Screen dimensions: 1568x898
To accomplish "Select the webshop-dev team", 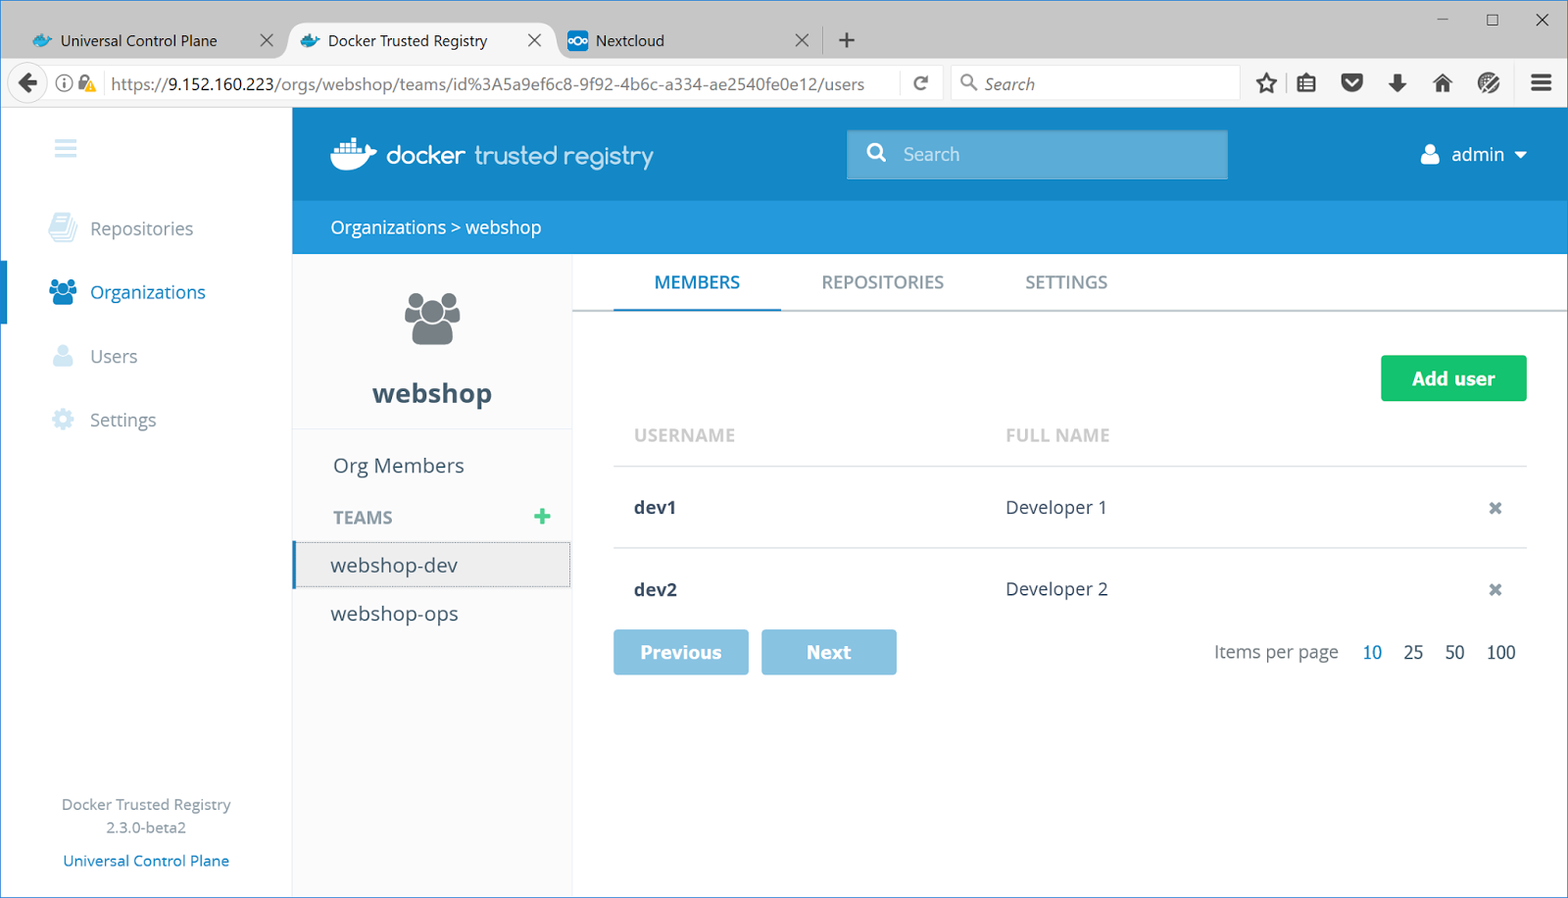I will click(x=432, y=565).
